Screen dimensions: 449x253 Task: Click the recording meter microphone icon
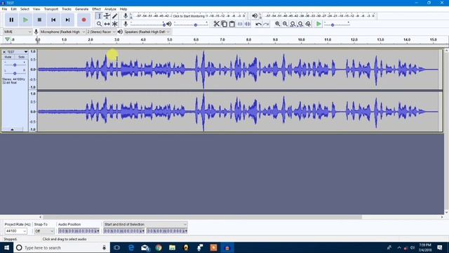point(126,15)
